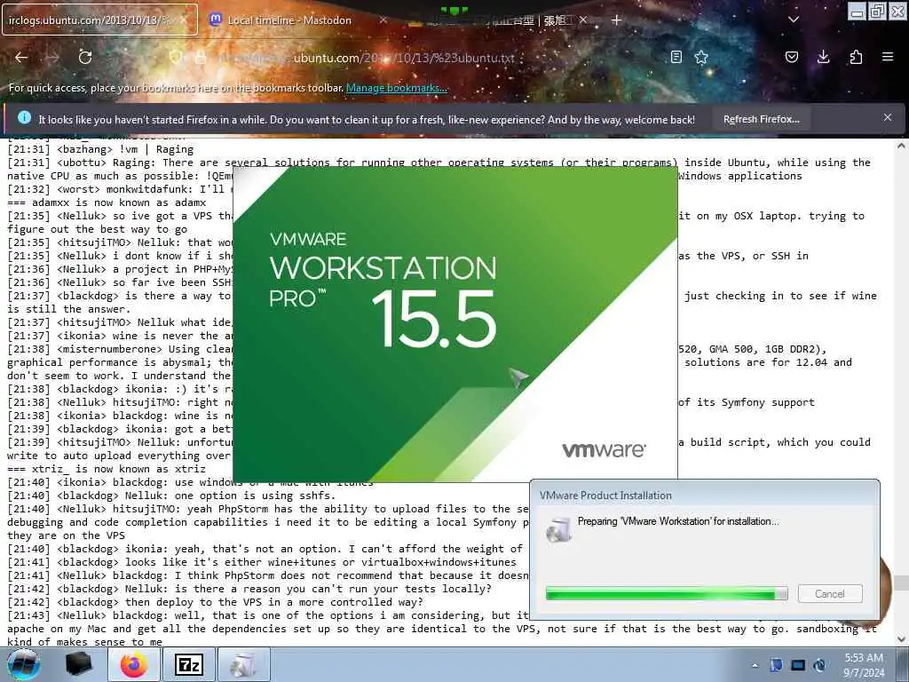Reload the current page

click(85, 57)
